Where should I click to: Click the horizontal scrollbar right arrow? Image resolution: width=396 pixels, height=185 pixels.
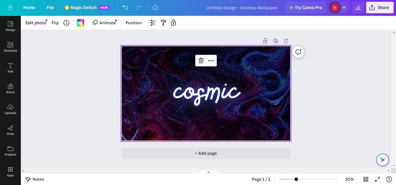click(389, 171)
